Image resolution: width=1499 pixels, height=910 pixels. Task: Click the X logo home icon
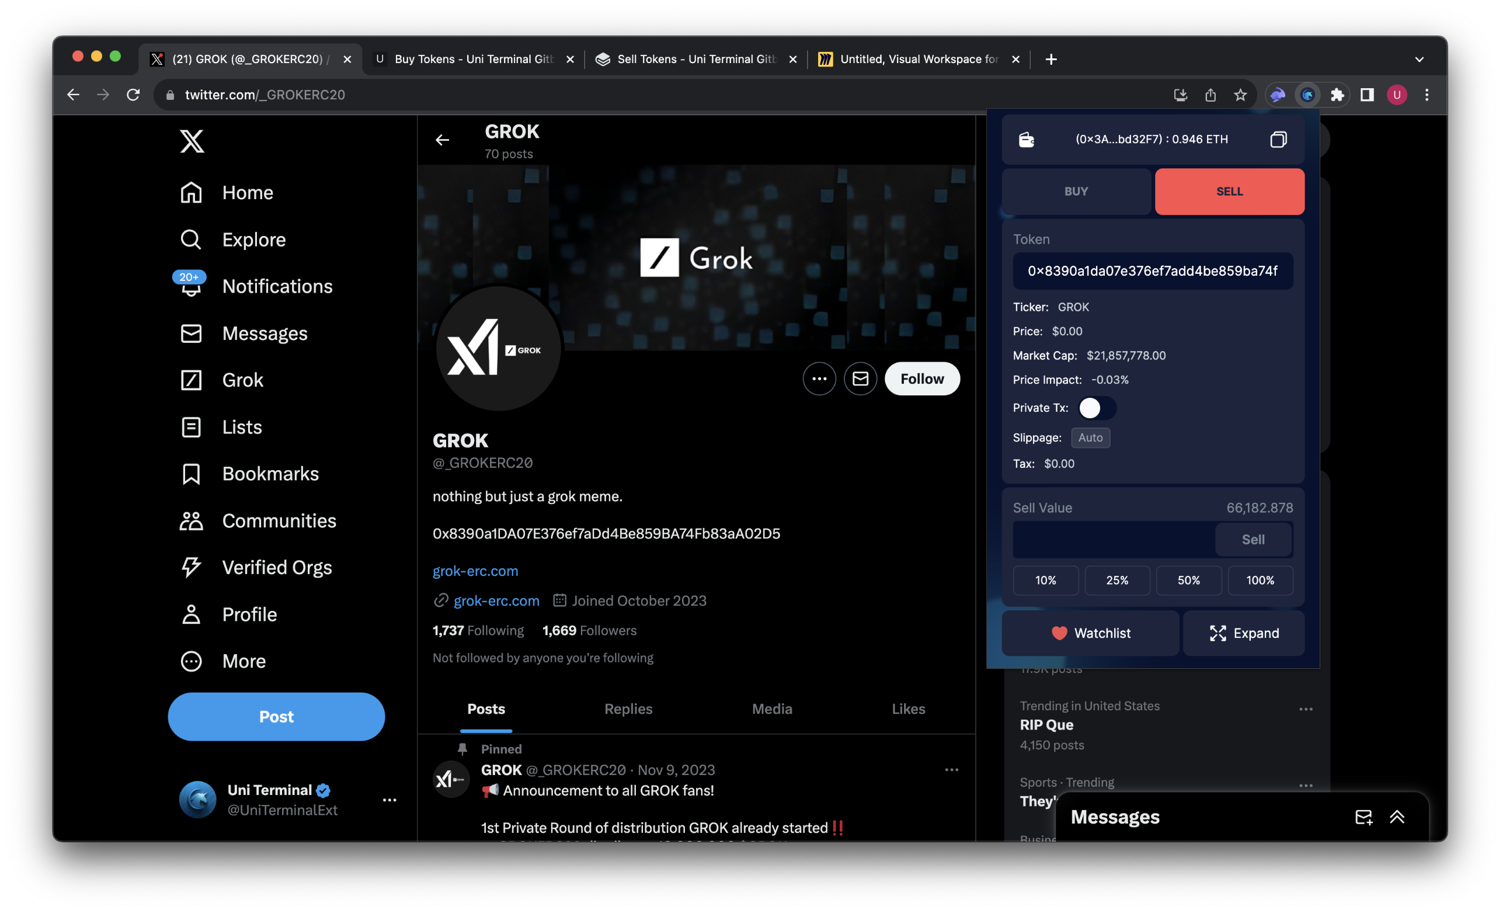coord(192,141)
